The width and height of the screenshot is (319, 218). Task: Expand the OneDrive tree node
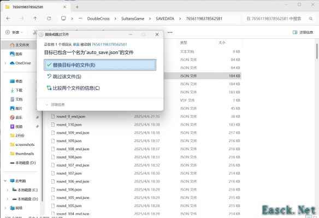(x=5, y=63)
